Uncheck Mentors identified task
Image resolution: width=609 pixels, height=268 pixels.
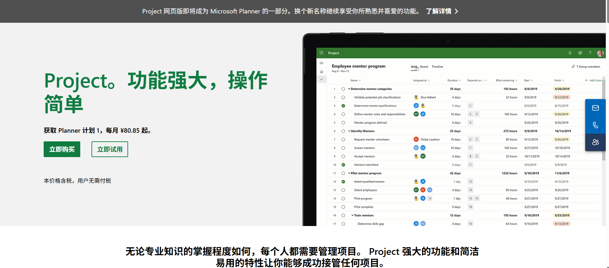[x=343, y=165]
